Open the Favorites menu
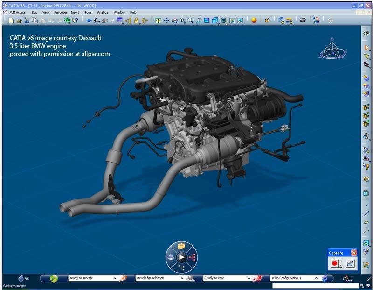The height and width of the screenshot is (290, 373). pyautogui.click(x=61, y=13)
